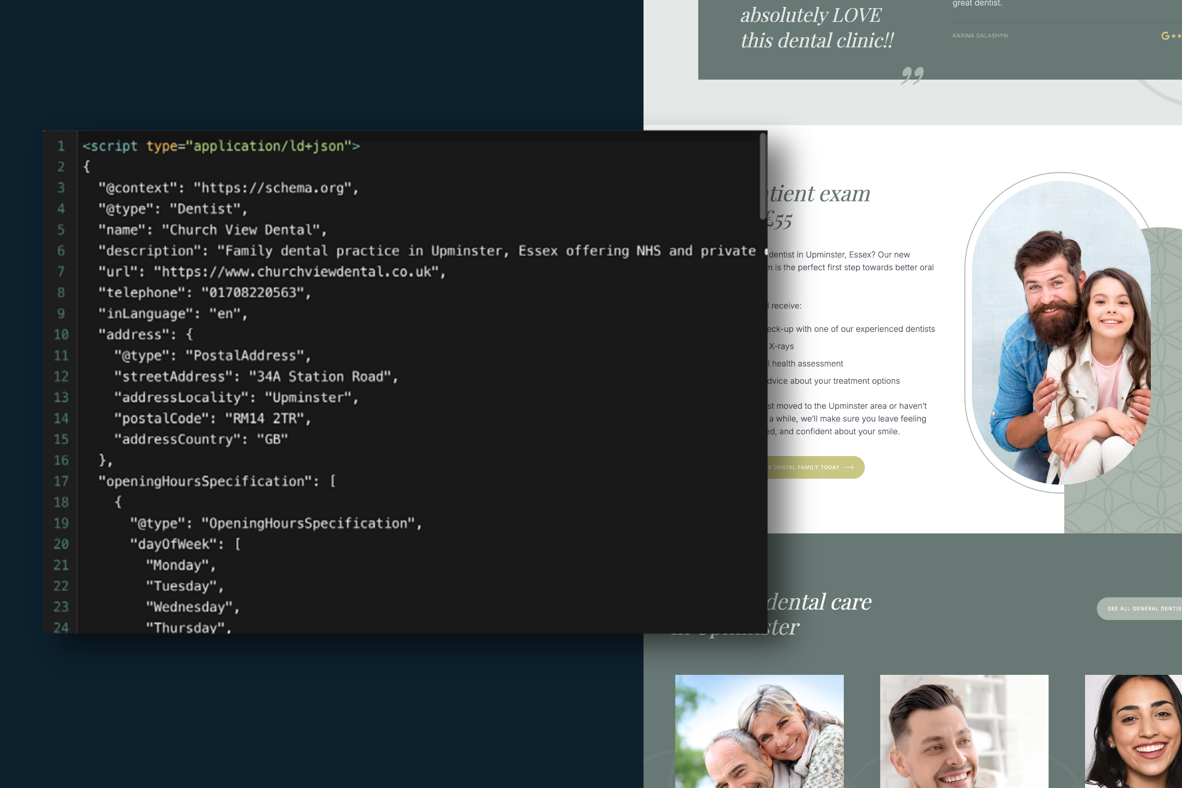Viewport: 1182px width, 788px height.
Task: Click the "inLanguage": "en" line
Action: pyautogui.click(x=173, y=313)
